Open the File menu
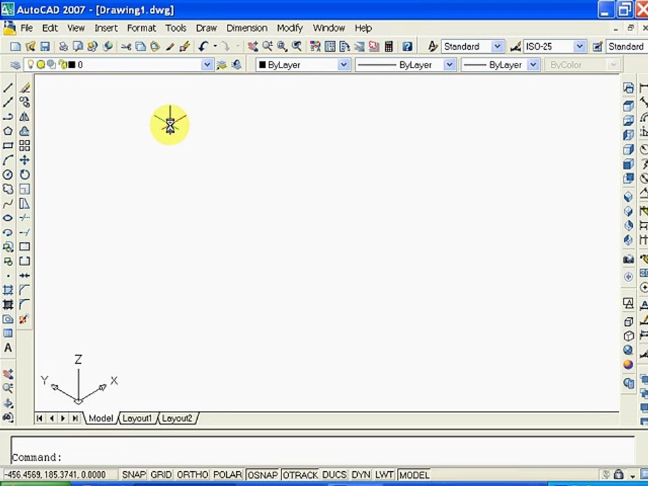 [x=26, y=28]
